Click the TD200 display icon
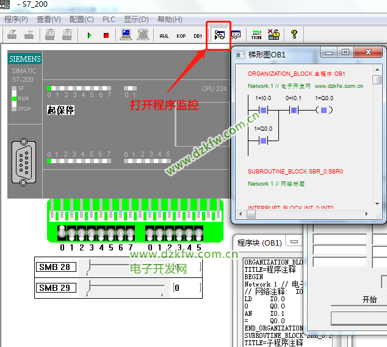Screen dimensions: 387x347 pyautogui.click(x=256, y=35)
